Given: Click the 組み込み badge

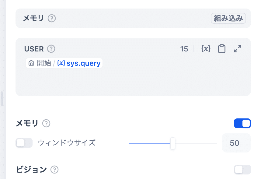Looking at the screenshot, I should (x=228, y=19).
